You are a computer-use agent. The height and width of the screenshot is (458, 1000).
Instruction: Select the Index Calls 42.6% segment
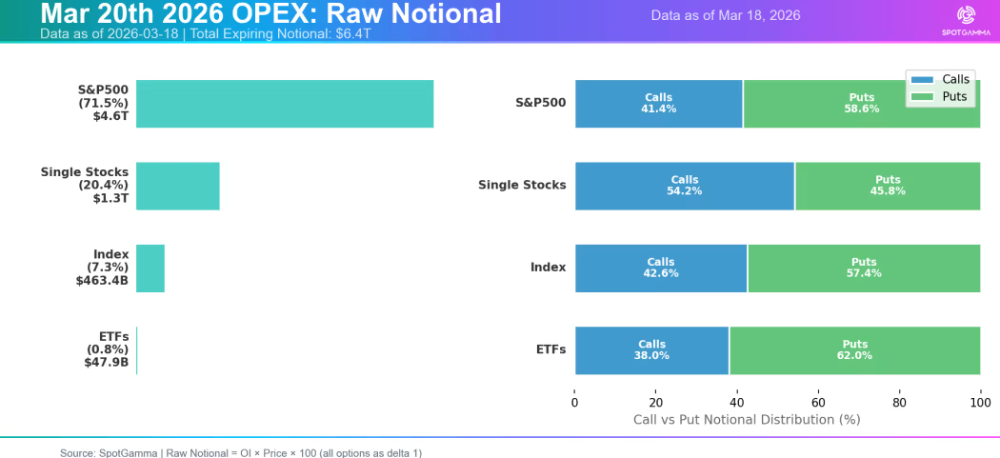pos(660,269)
